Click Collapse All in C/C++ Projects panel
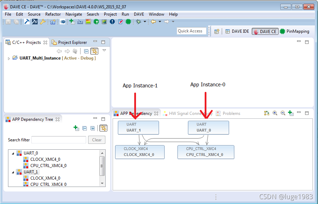The image size is (318, 204). tap(86, 51)
